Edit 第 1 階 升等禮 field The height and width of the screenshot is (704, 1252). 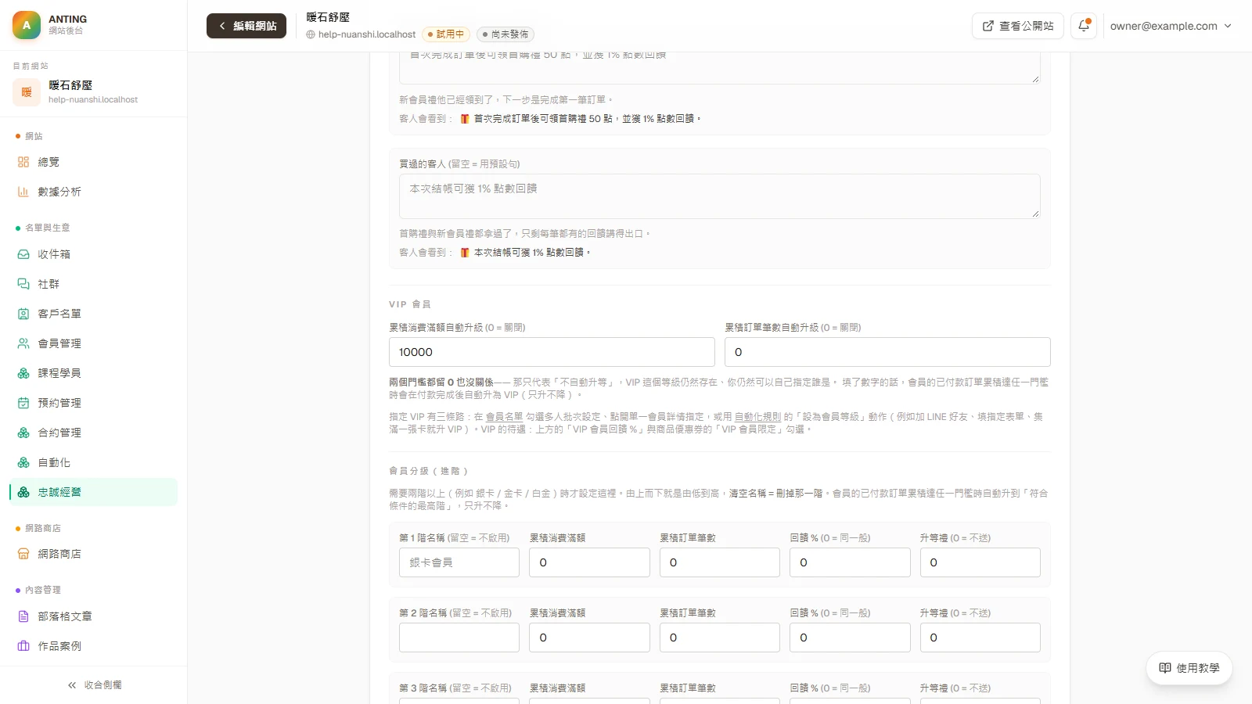tap(980, 562)
